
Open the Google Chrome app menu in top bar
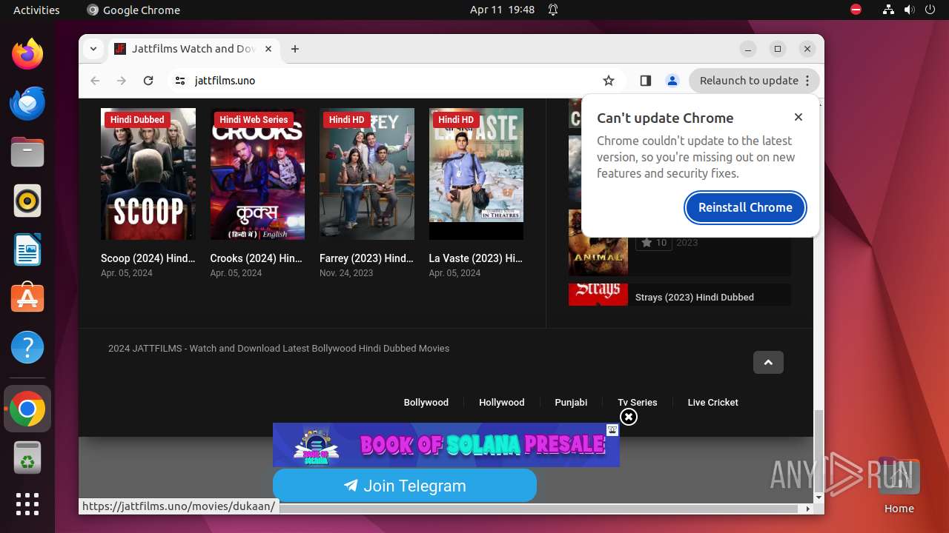(133, 10)
